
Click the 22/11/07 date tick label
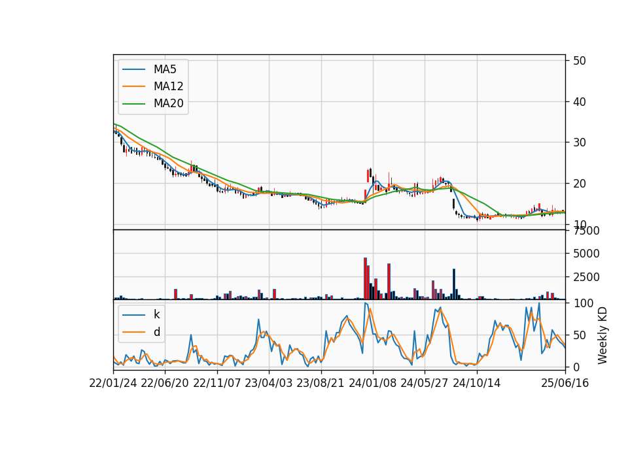click(217, 383)
